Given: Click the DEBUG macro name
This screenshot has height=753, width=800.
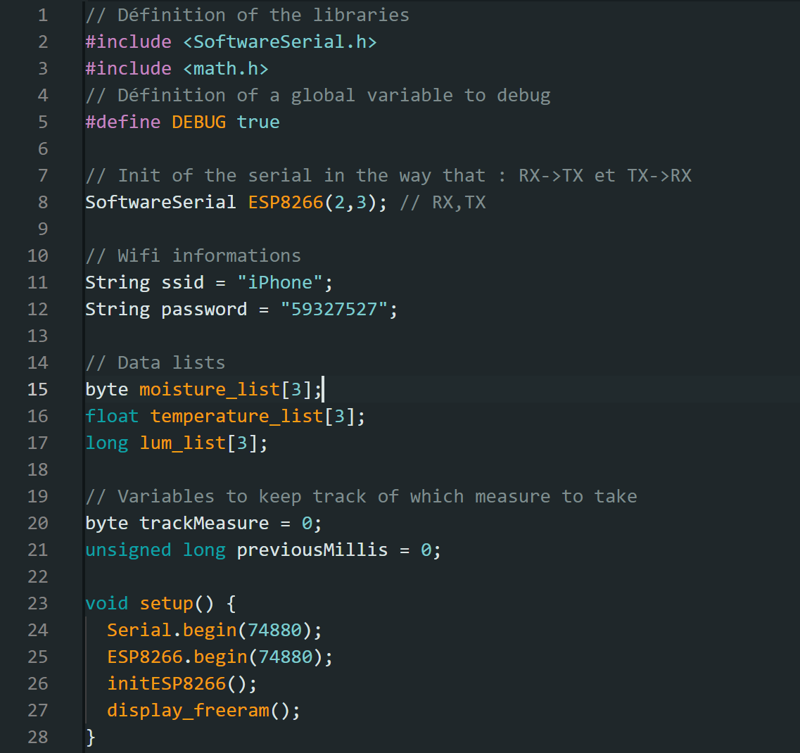Looking at the screenshot, I should coord(198,122).
